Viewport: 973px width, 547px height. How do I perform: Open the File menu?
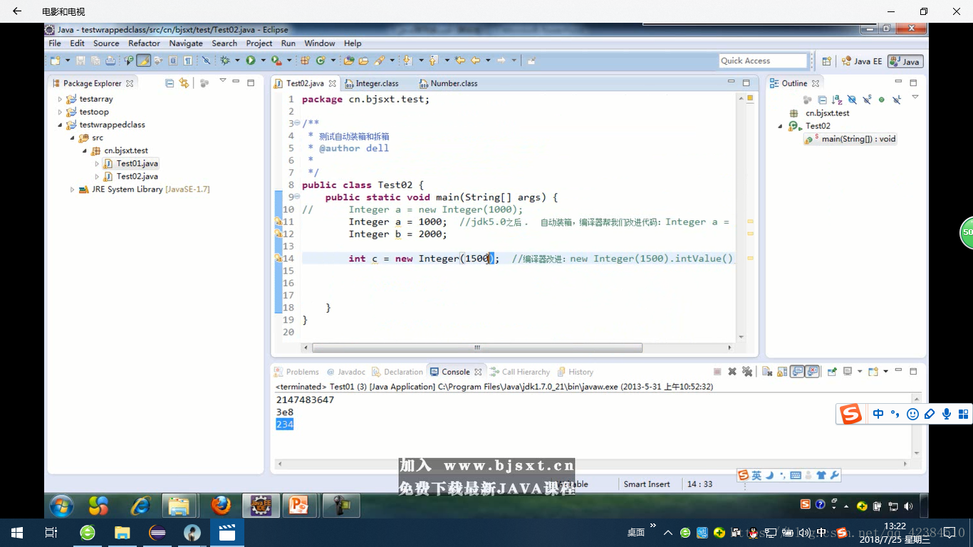click(55, 43)
